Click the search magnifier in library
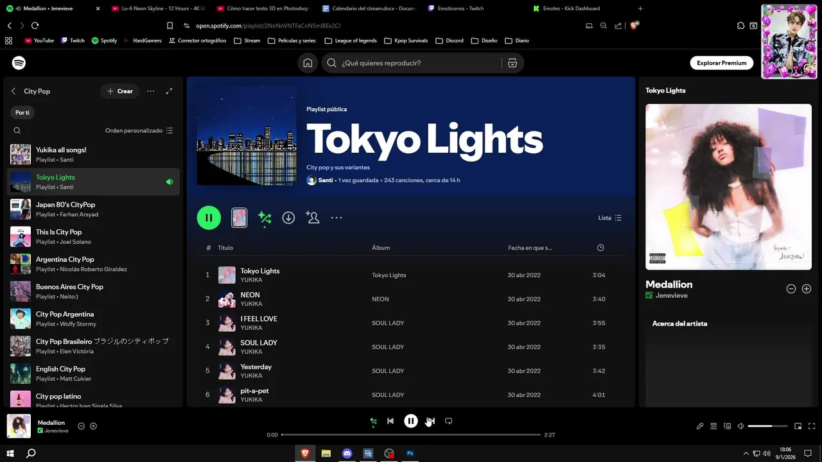This screenshot has height=462, width=822. [x=17, y=130]
